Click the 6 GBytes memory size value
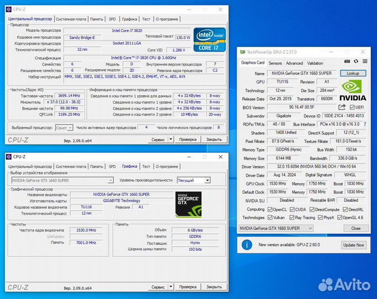Screen dimensions: 377x299 (195, 230)
